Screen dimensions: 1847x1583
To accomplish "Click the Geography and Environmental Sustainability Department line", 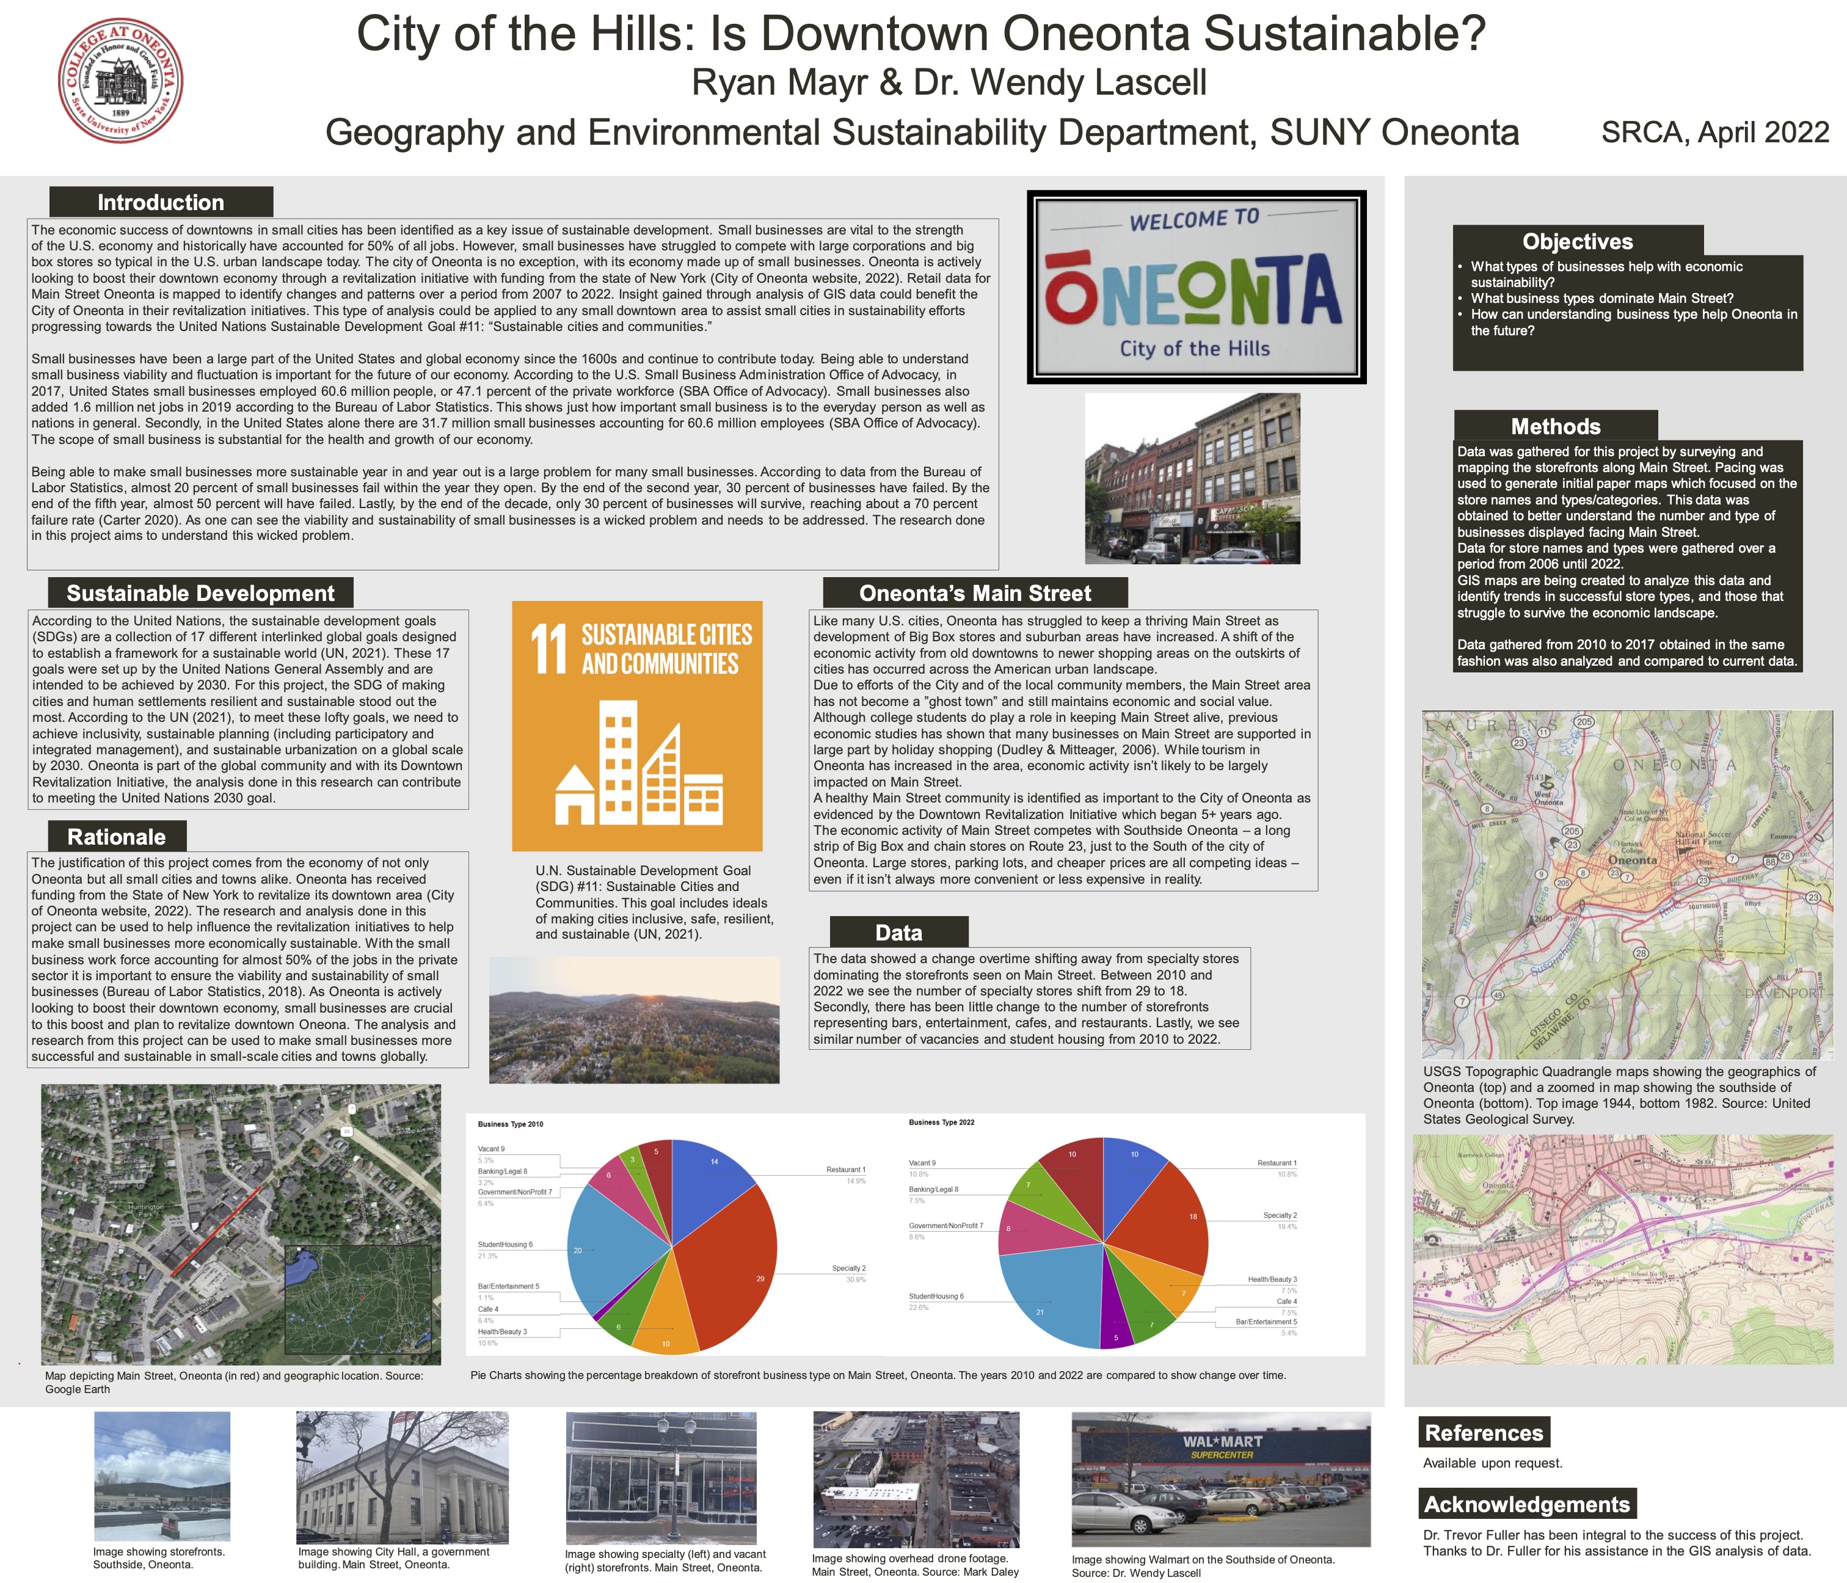I will click(x=923, y=132).
